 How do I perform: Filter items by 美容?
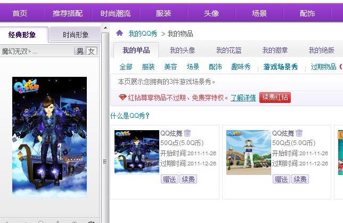[170, 67]
